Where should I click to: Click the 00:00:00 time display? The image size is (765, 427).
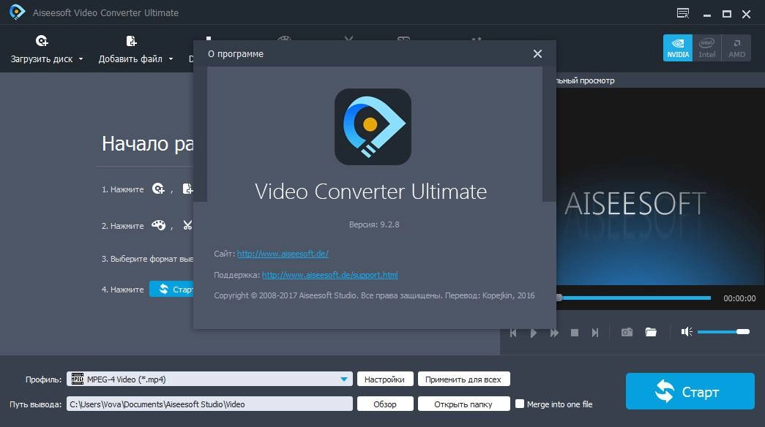pos(739,298)
